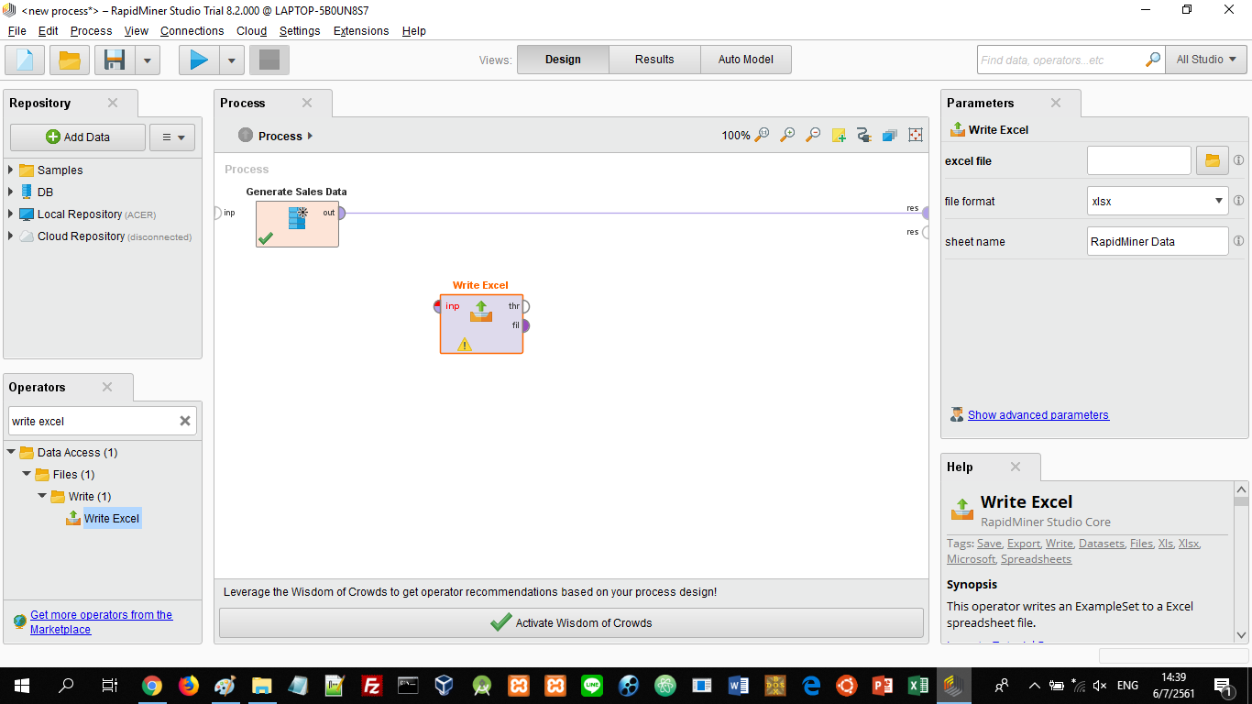Collapse the Data Access operators folder
1252x704 pixels.
11,452
